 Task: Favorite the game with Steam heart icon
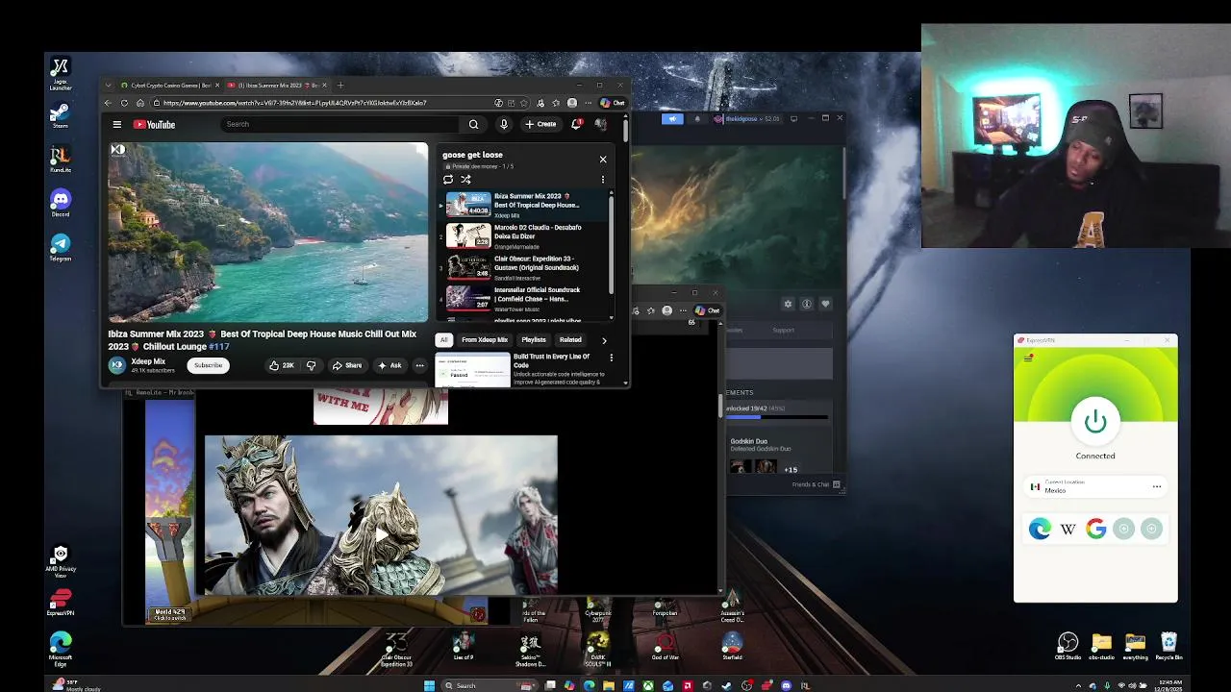(x=824, y=304)
